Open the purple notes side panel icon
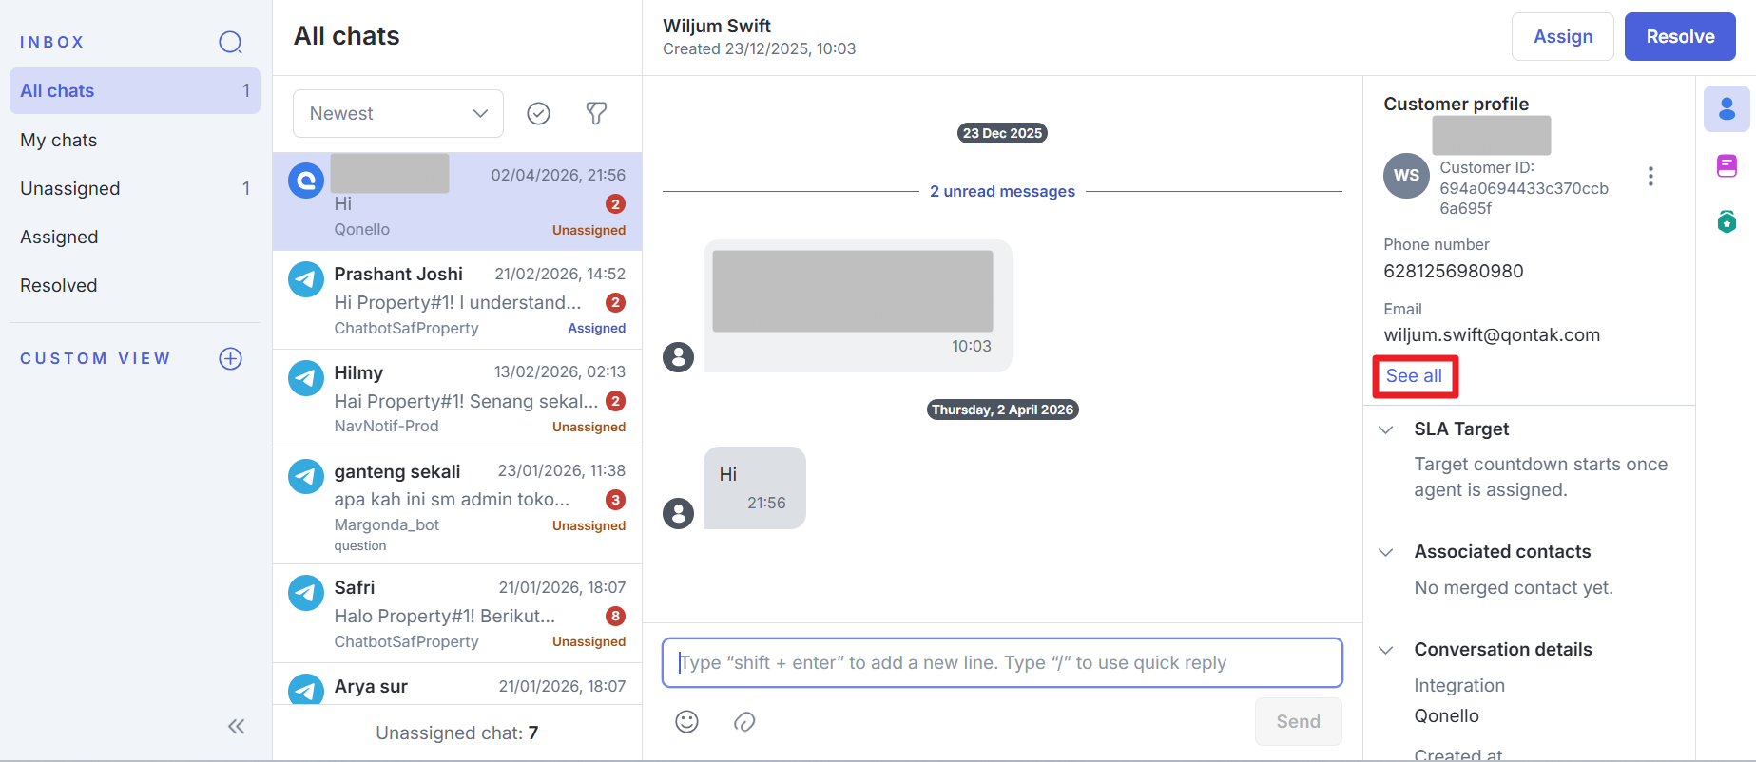This screenshot has height=762, width=1756. coord(1727,166)
